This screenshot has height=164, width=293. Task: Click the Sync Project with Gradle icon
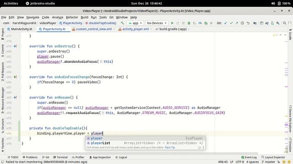click(267, 23)
